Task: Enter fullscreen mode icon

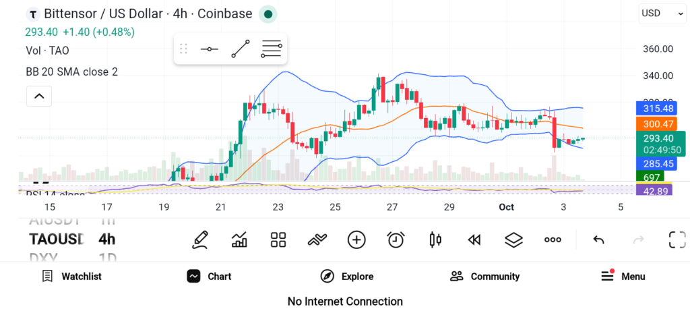Action: click(677, 239)
